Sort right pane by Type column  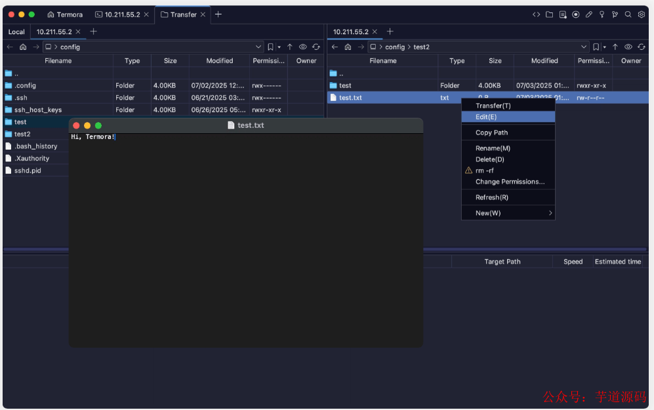(x=457, y=61)
